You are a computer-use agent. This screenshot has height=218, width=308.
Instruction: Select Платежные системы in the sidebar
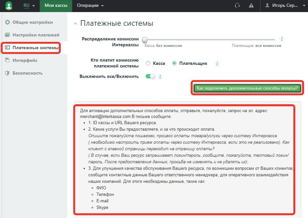(x=35, y=48)
